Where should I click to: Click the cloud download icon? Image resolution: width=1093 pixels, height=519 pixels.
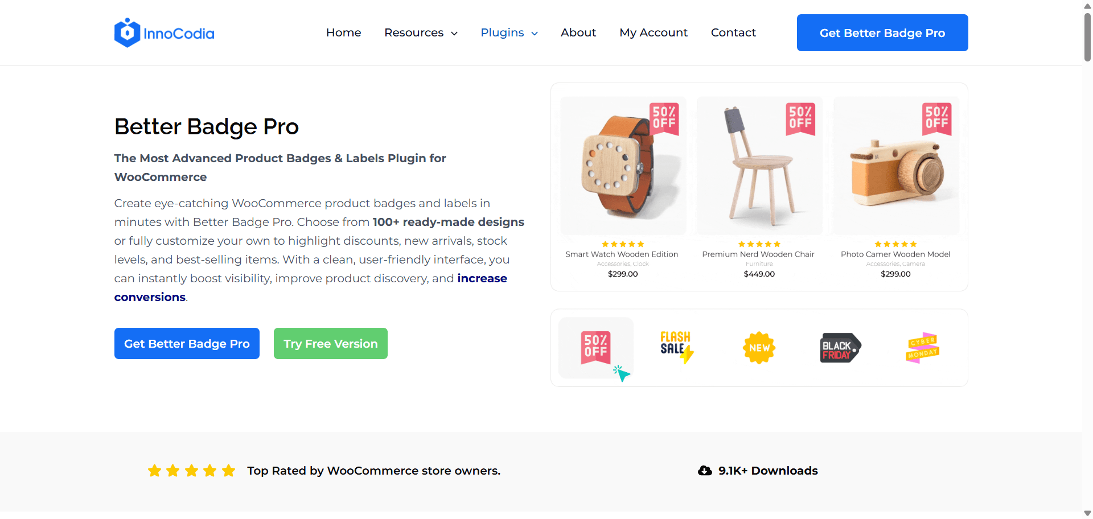coord(705,471)
